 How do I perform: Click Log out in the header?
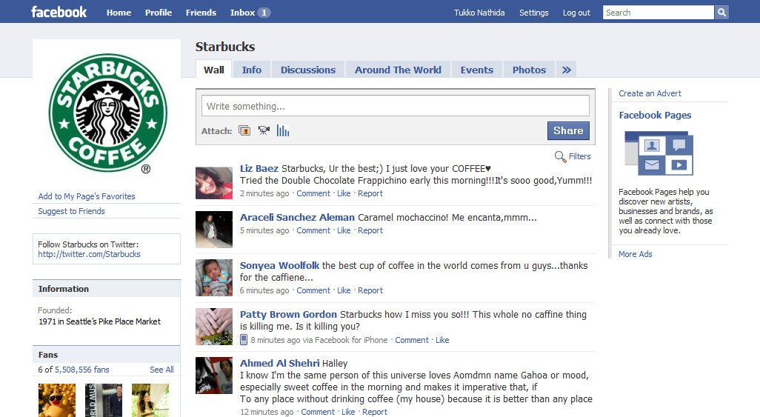click(x=576, y=13)
